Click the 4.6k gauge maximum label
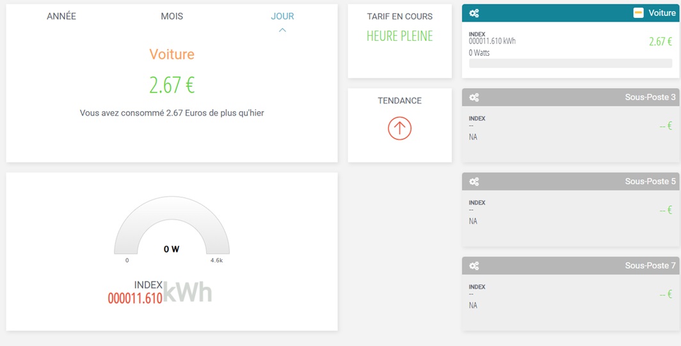681x346 pixels. pos(216,260)
